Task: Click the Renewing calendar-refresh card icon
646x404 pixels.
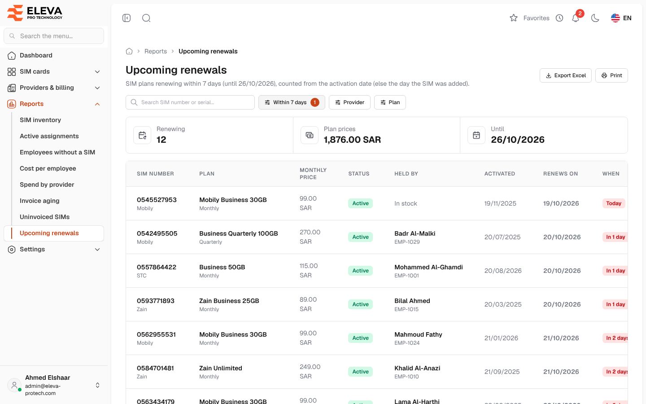Action: pyautogui.click(x=142, y=135)
